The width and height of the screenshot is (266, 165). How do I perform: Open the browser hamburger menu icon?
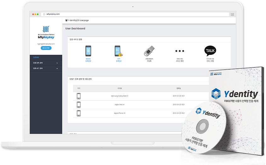(232, 15)
